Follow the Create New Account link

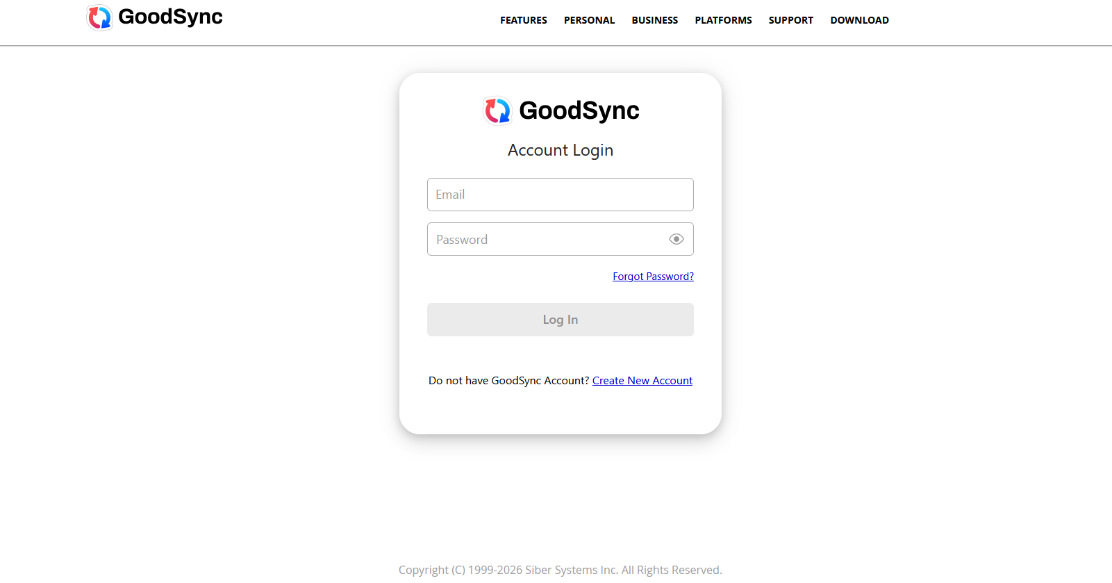(x=642, y=381)
